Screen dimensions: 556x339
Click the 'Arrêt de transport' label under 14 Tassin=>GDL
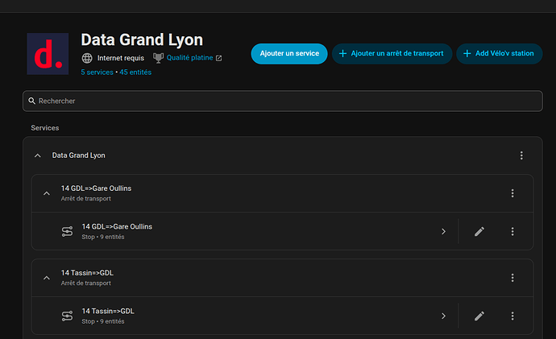[85, 283]
